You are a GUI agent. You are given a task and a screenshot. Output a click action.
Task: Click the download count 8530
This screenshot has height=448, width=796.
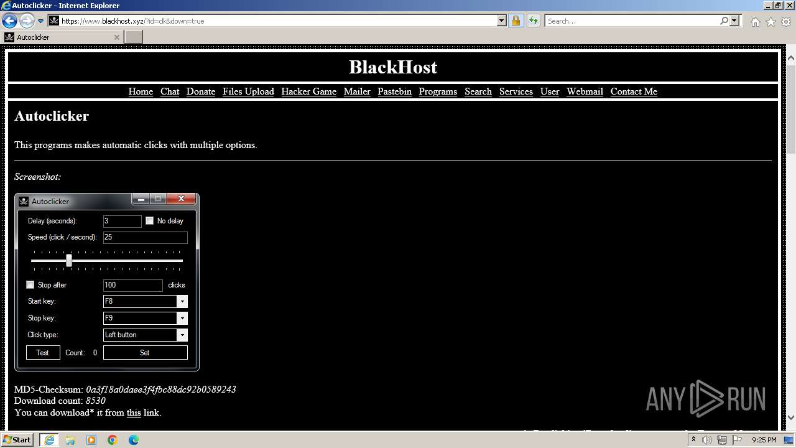(x=95, y=401)
